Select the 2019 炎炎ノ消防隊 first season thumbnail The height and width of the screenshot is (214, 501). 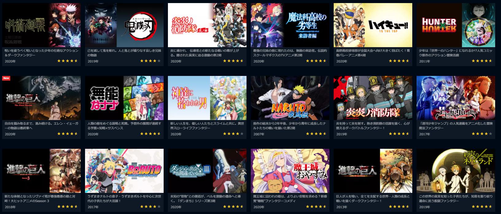point(373,98)
